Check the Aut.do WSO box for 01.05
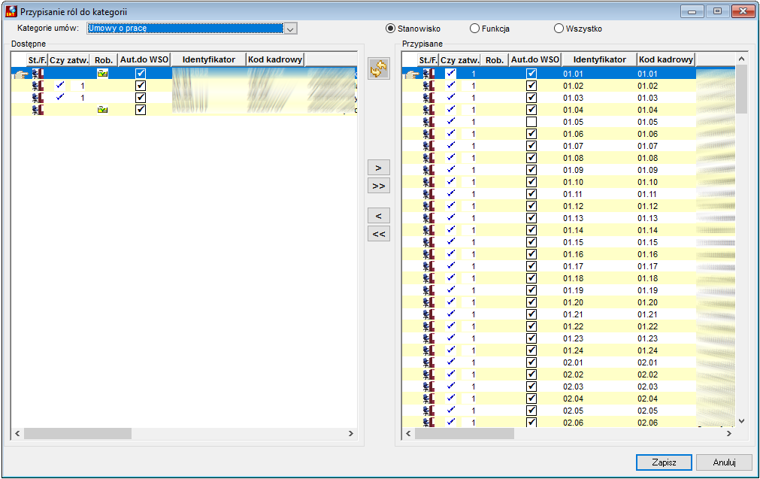The width and height of the screenshot is (760, 479). tap(531, 122)
